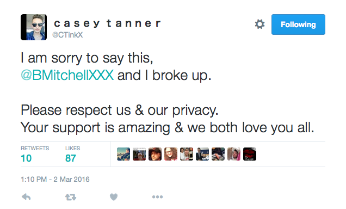Click the seventh liker avatar in the row
Image resolution: width=346 pixels, height=209 pixels.
[218, 154]
